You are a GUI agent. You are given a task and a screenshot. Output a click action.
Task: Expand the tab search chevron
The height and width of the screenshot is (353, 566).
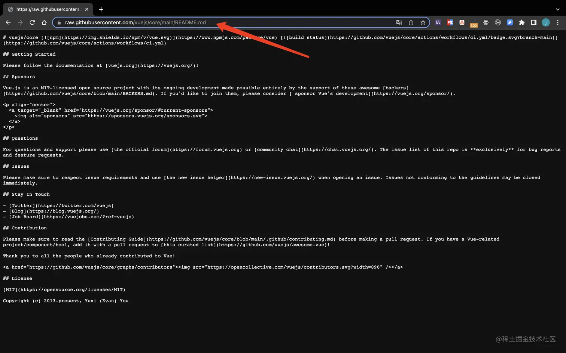558,9
